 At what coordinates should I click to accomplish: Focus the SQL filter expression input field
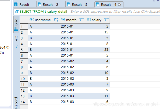coord(115,12)
